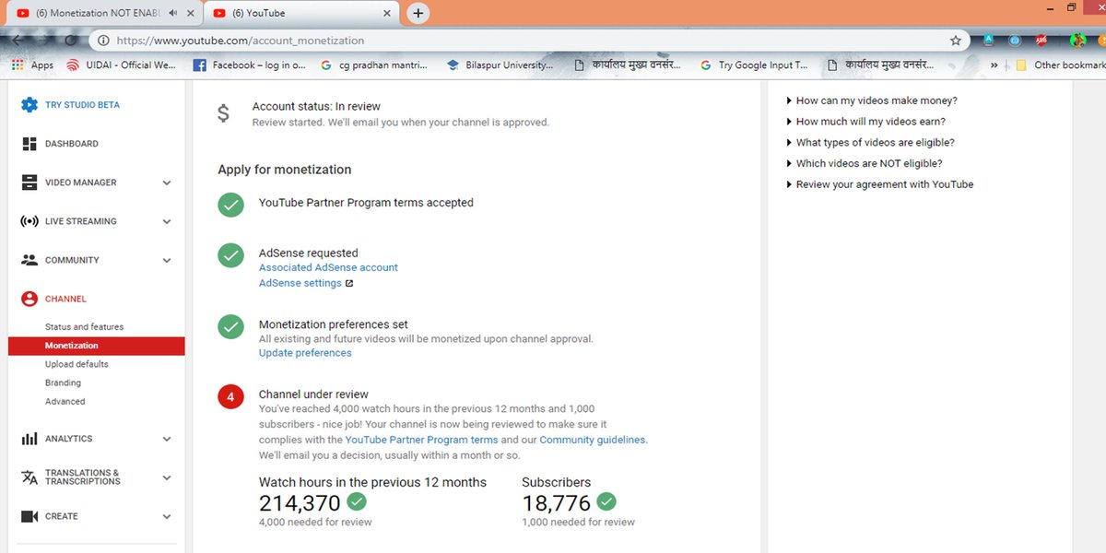The width and height of the screenshot is (1106, 553).
Task: Click the Translations & Transcriptions icon
Action: click(x=29, y=477)
